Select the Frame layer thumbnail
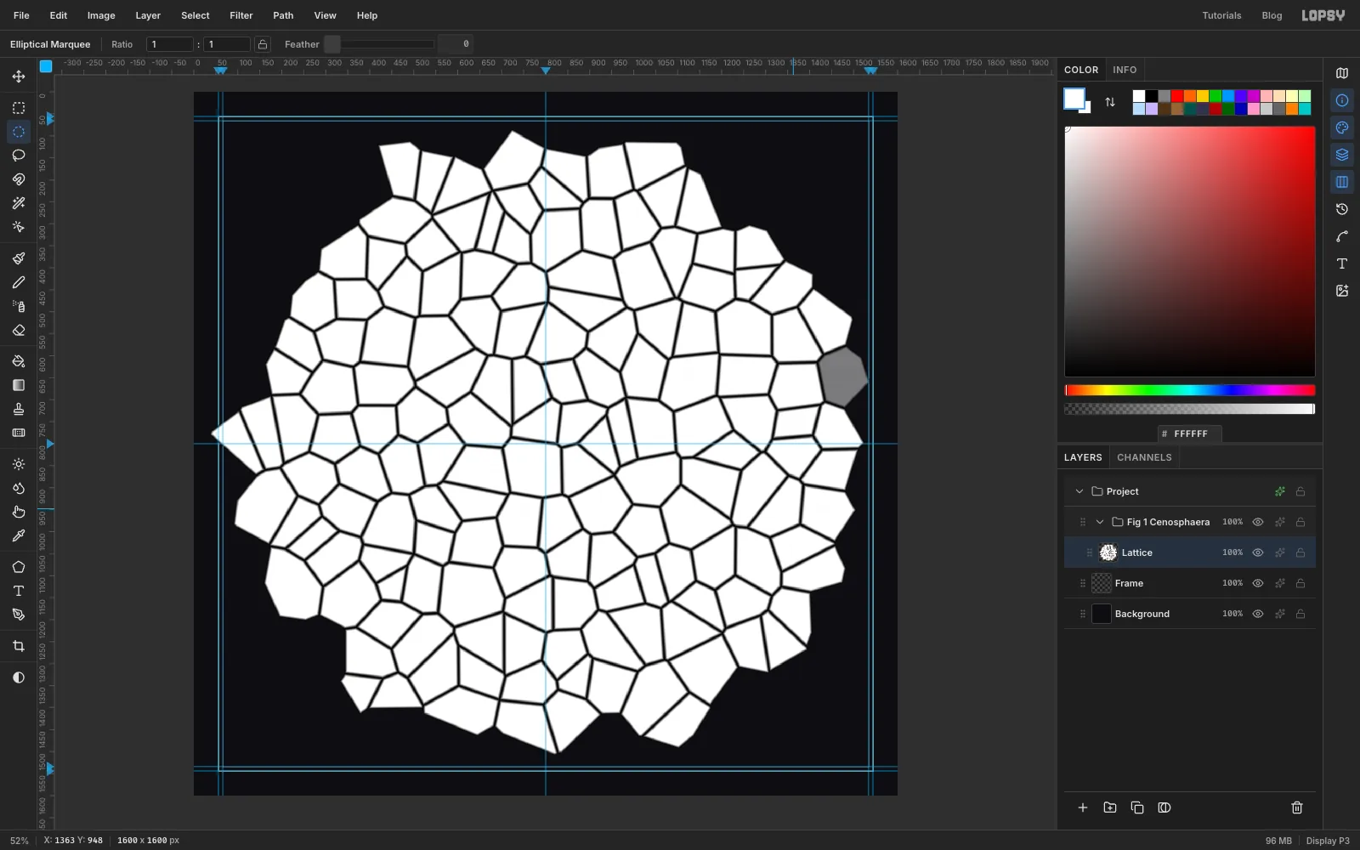Screen dimensions: 1360x850 (1102, 583)
